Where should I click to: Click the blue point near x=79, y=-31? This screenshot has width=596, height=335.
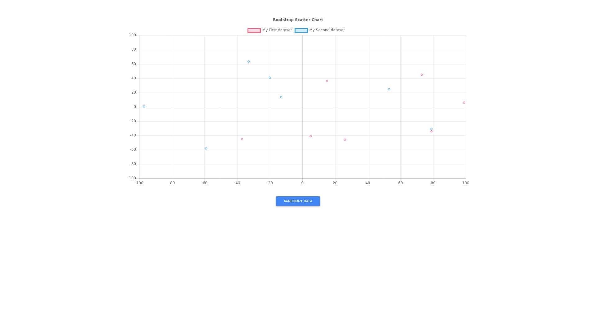[x=431, y=129]
